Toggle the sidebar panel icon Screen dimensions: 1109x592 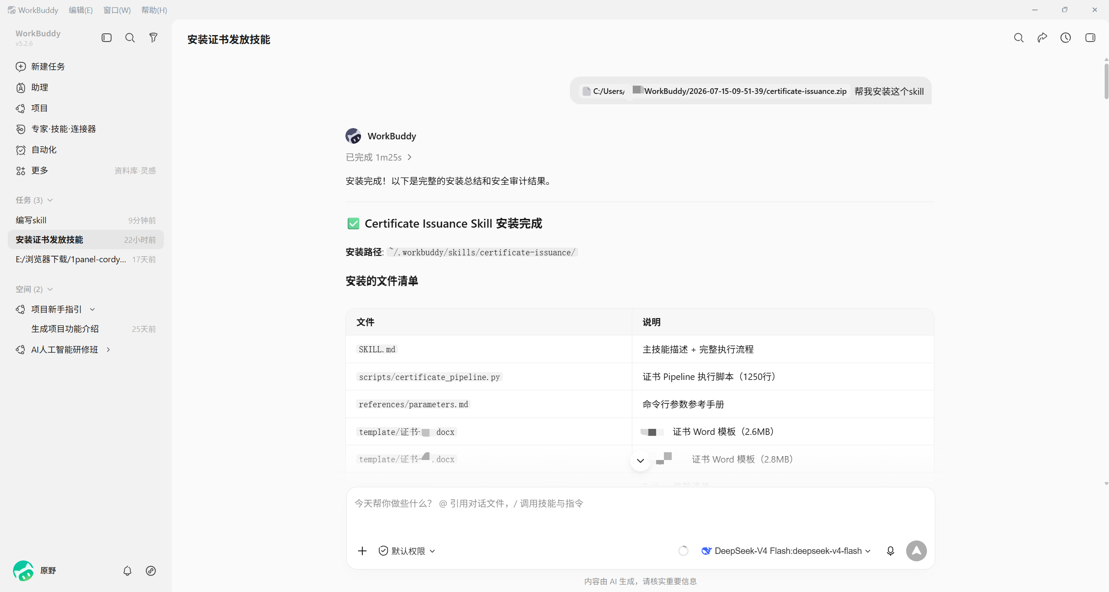tap(107, 38)
